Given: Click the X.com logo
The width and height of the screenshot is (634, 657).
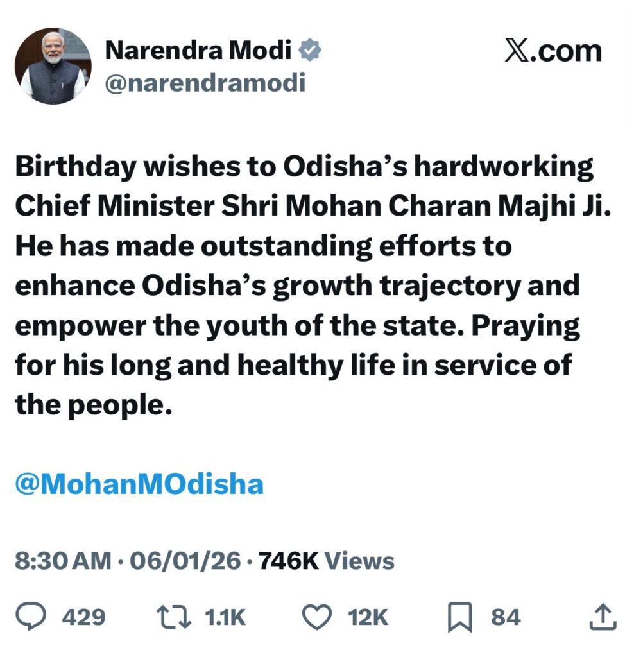Looking at the screenshot, I should [551, 51].
